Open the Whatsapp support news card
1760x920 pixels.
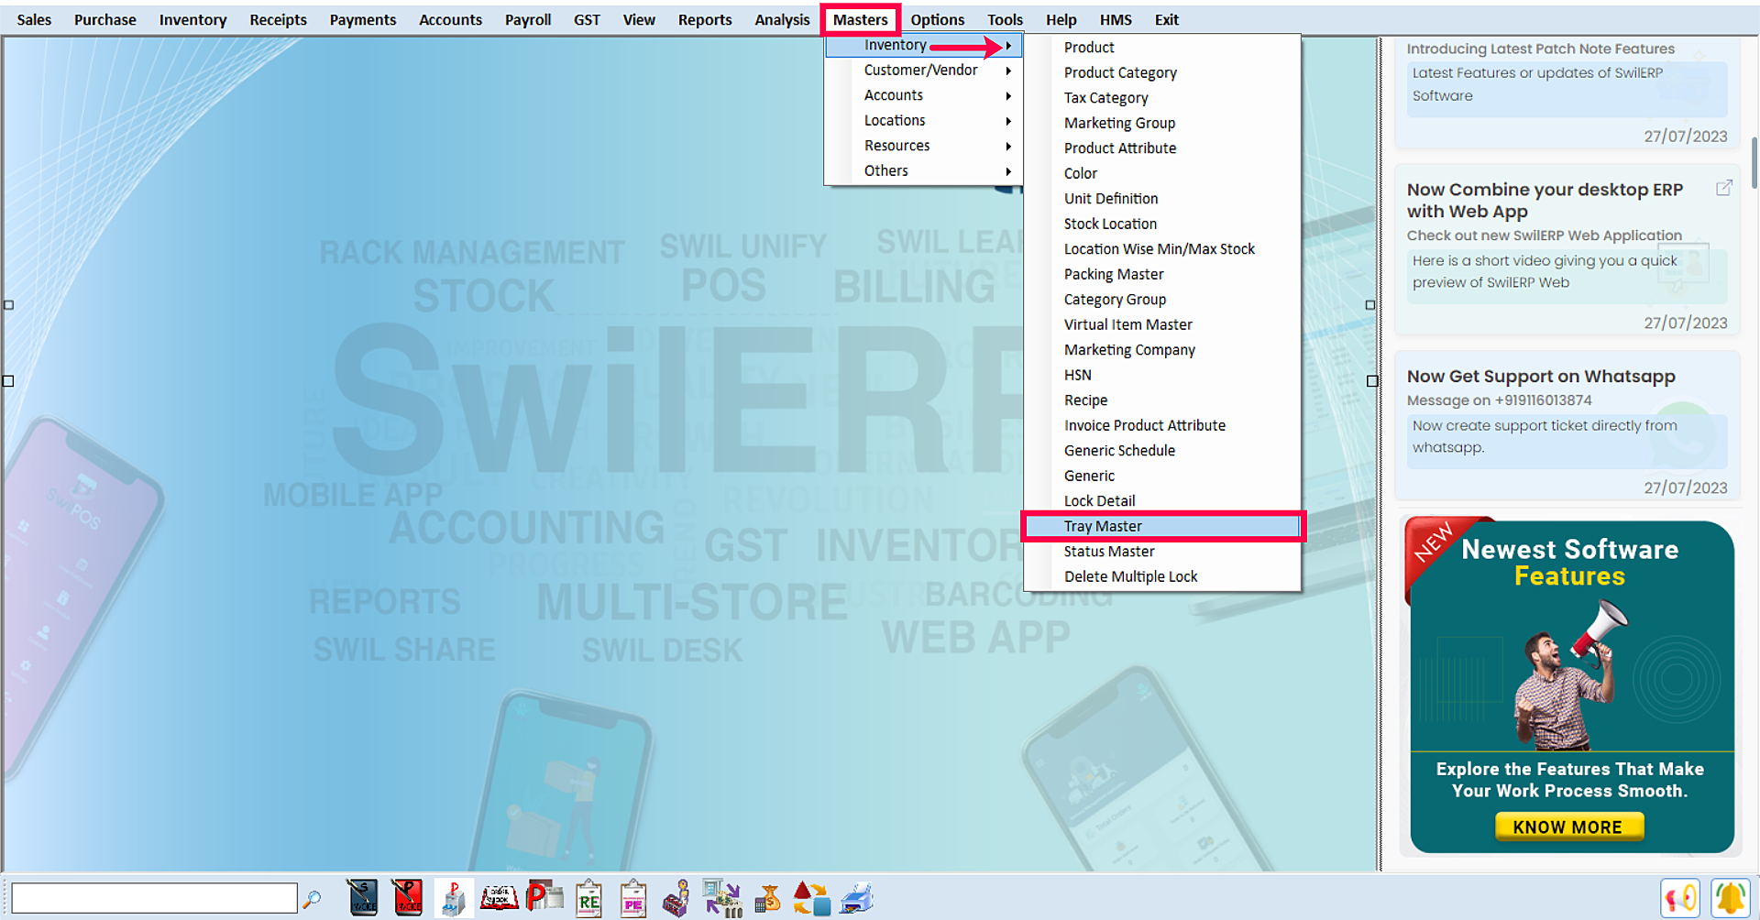point(1567,426)
